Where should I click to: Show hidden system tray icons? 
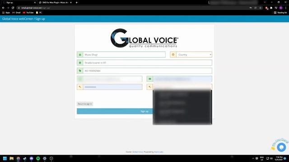coord(253,158)
